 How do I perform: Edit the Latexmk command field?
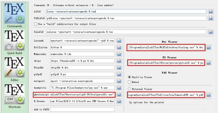(83, 41)
